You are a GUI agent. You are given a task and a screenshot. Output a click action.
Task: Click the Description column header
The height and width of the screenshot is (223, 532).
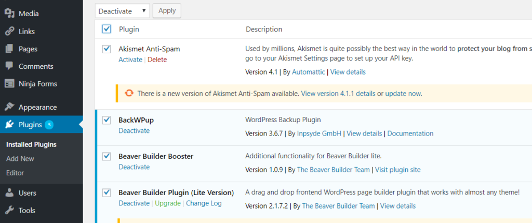(x=264, y=29)
